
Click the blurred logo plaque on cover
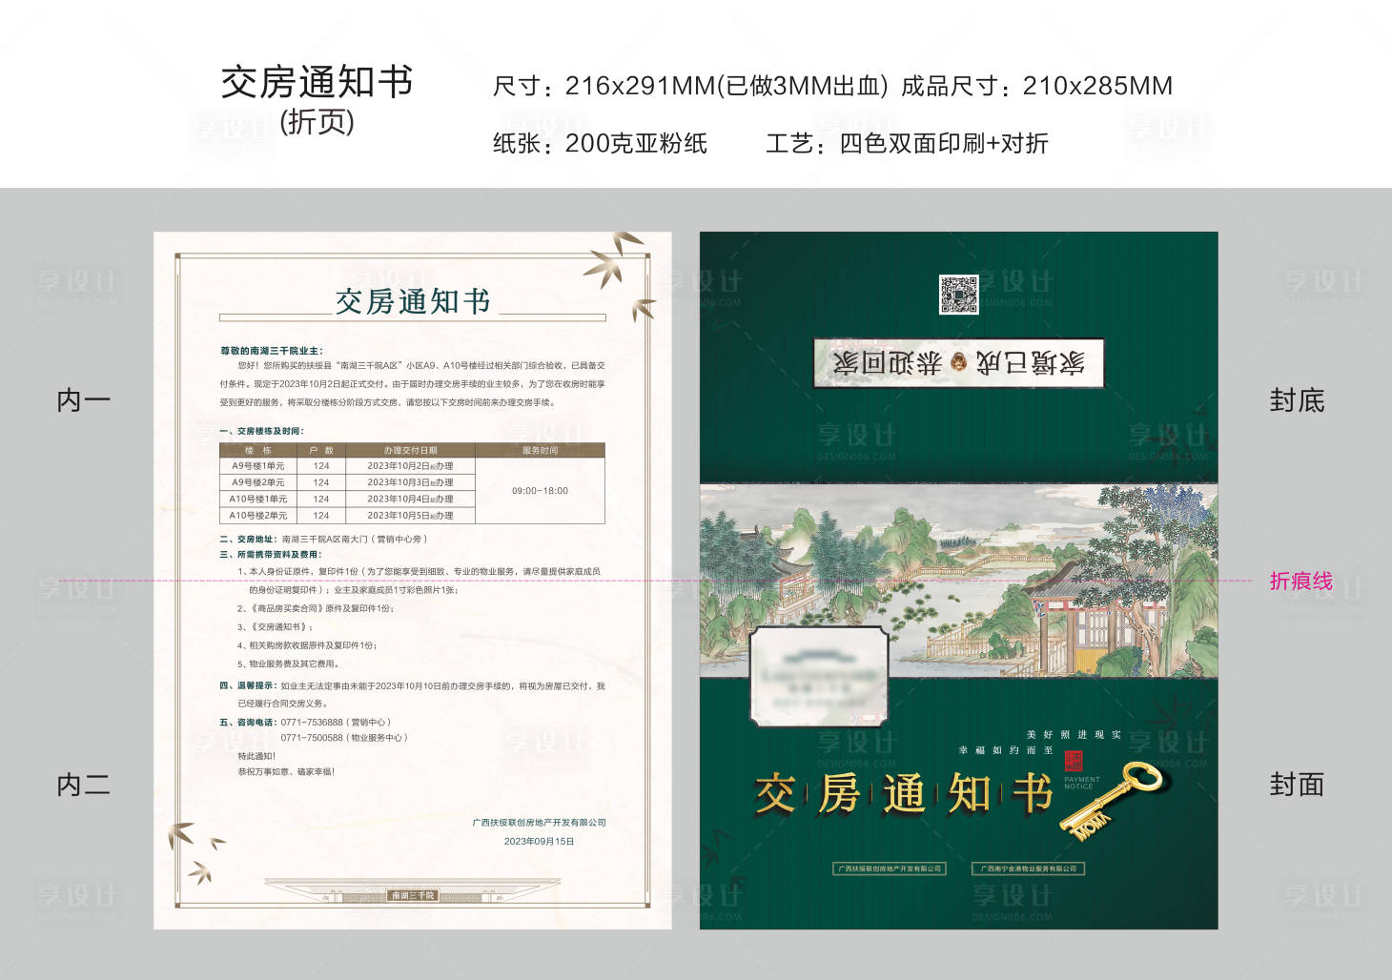tap(819, 676)
